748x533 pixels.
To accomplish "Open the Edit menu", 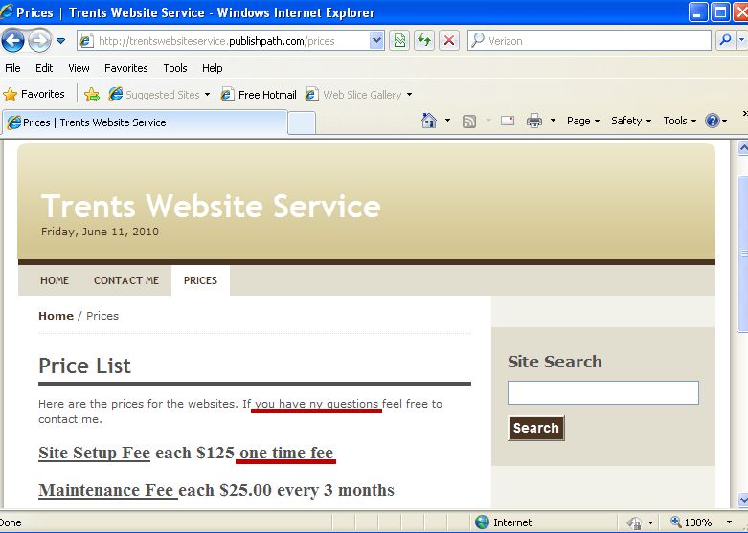I will pos(44,68).
